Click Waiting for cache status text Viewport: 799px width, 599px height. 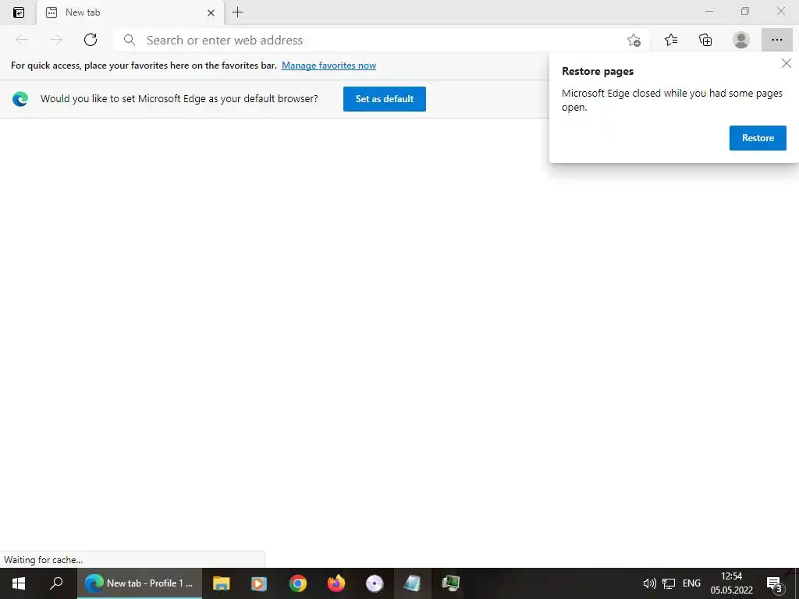[x=44, y=560]
